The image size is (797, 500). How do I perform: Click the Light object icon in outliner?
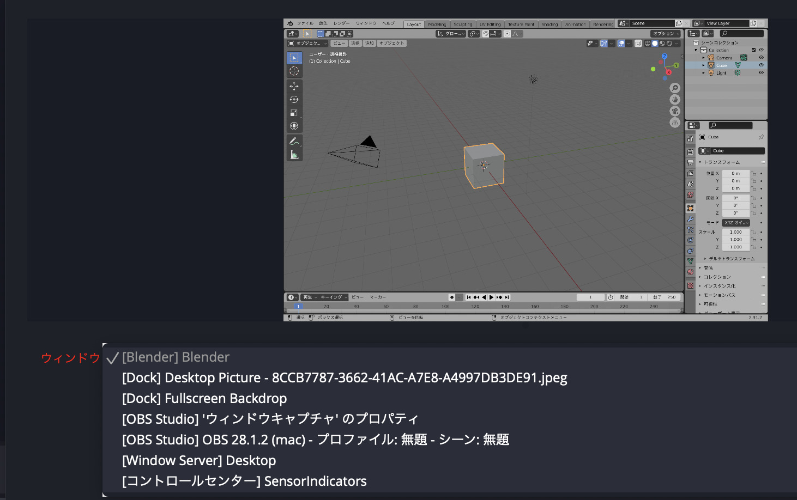[711, 73]
